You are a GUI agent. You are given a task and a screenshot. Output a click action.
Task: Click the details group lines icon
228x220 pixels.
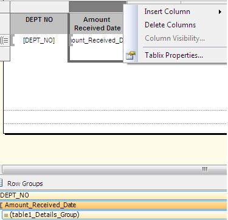point(6,215)
